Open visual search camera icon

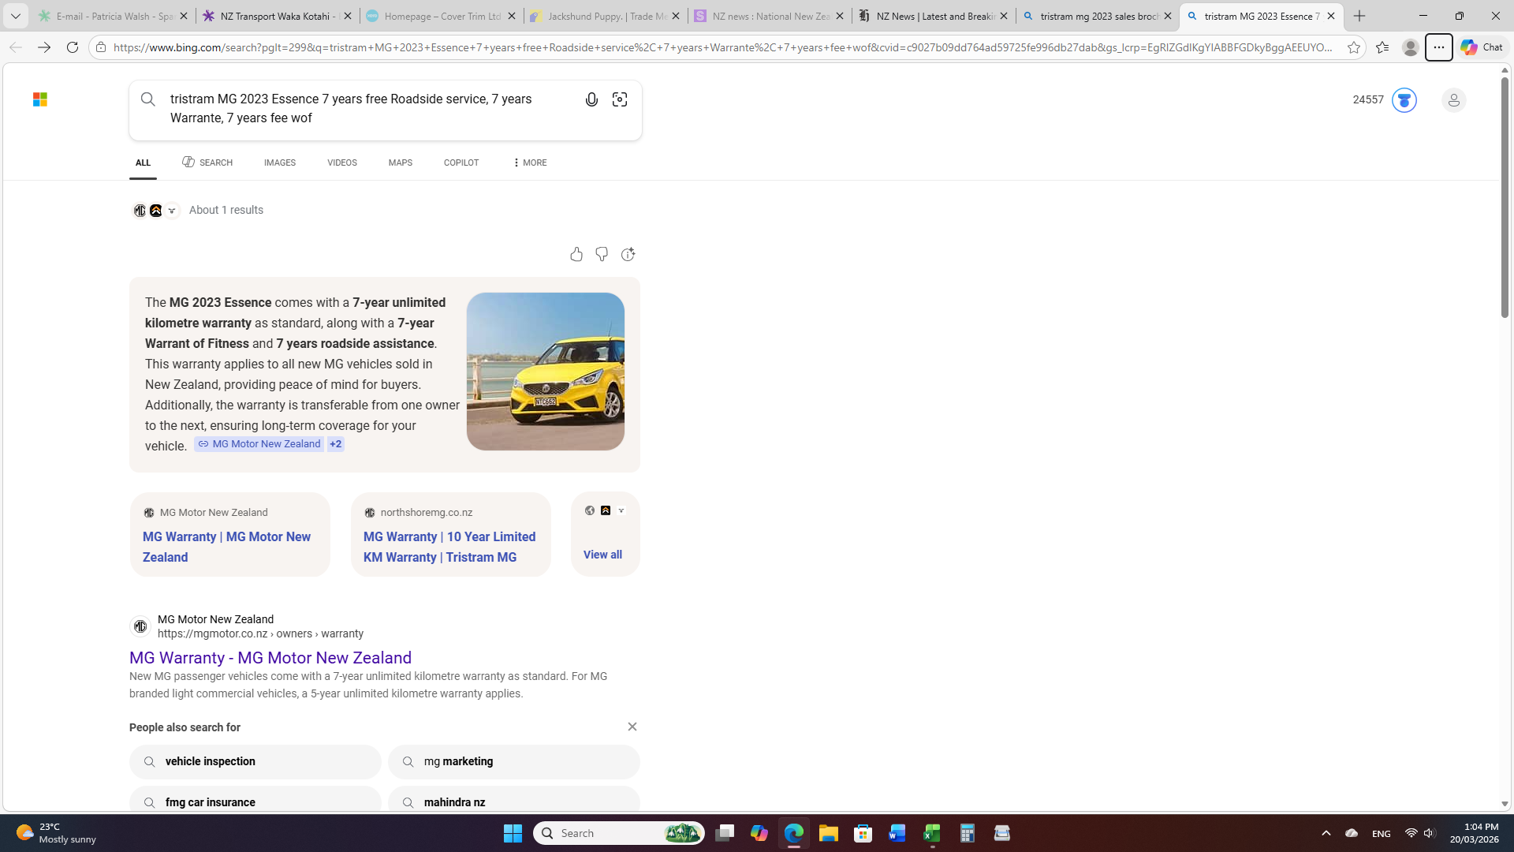(x=620, y=99)
